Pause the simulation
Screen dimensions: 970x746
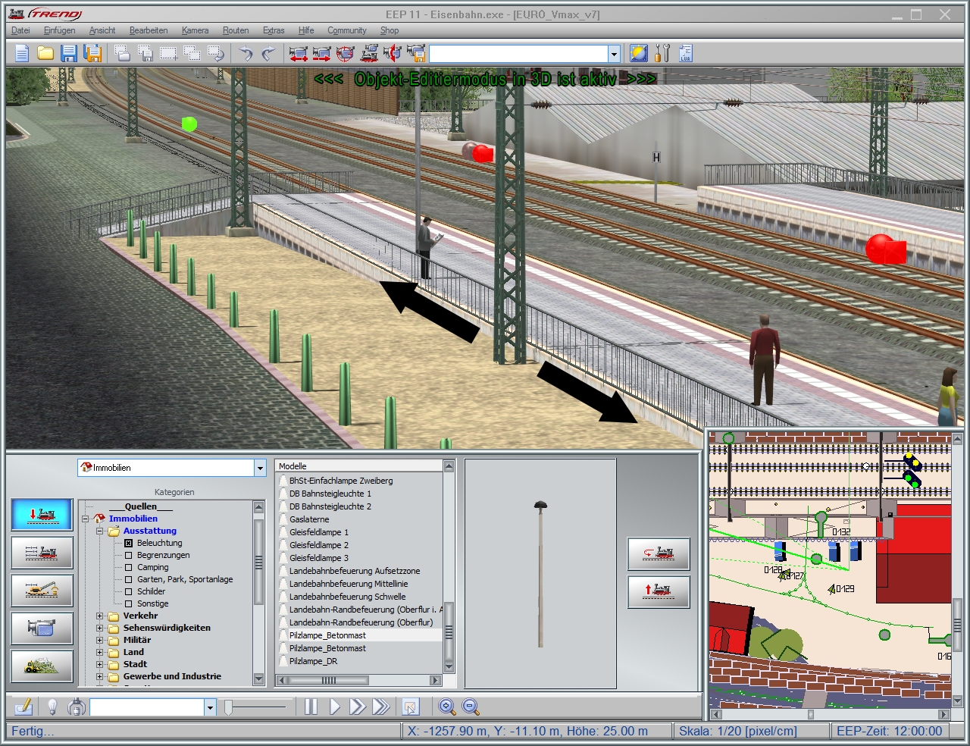click(311, 707)
